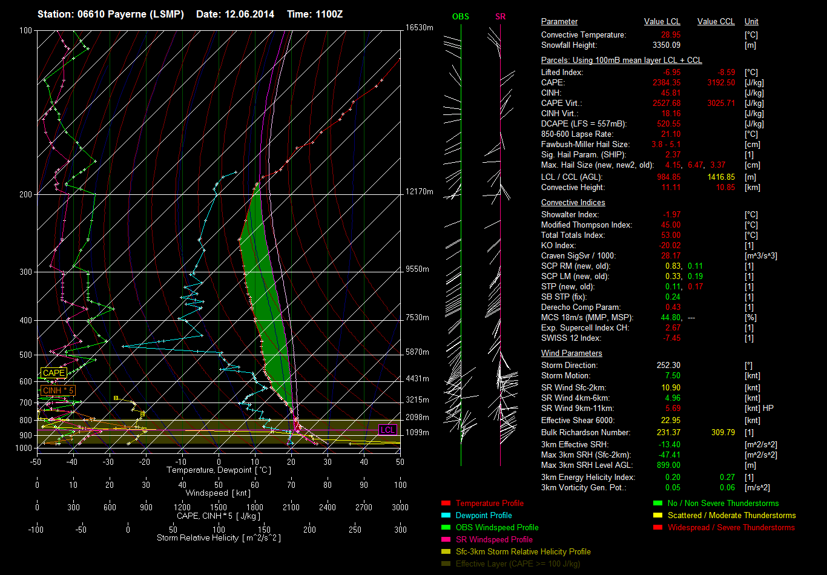Click the pink SR Windspeed Profile swatch

click(446, 540)
